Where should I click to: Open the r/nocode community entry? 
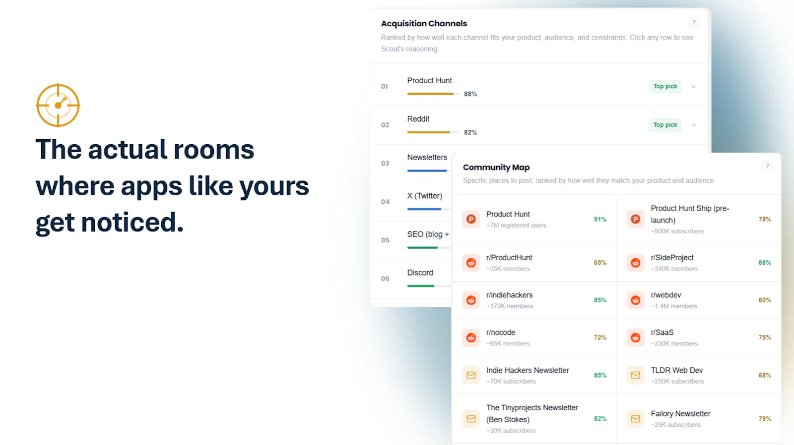point(534,337)
